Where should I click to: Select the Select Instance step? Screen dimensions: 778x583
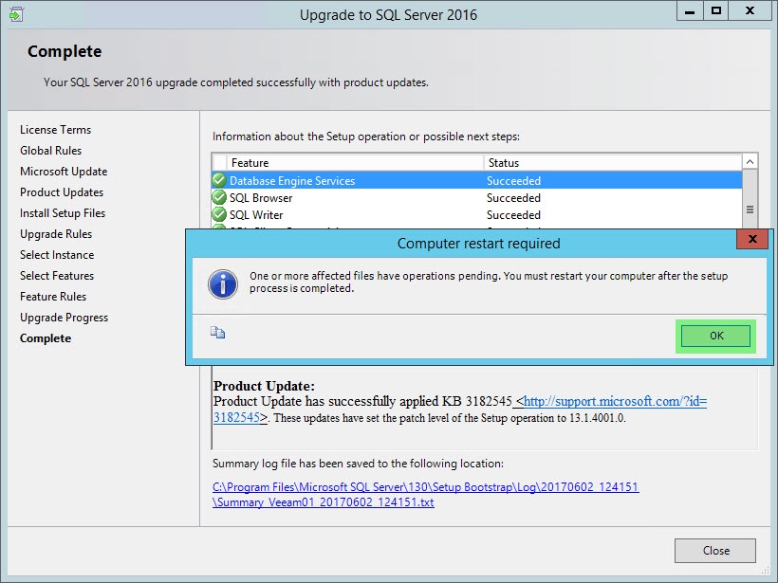57,255
